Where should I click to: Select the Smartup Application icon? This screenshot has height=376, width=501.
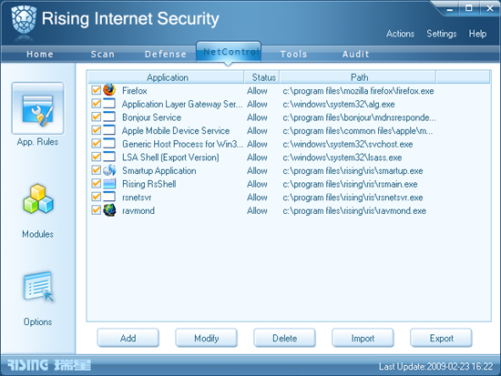[109, 170]
